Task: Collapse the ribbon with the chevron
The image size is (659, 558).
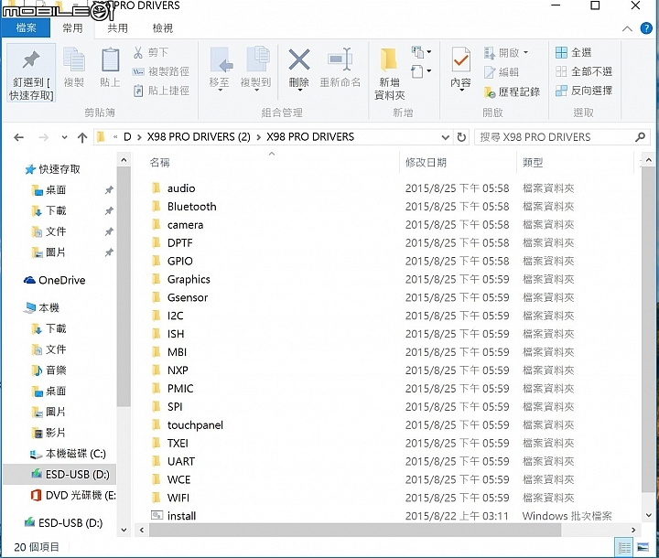Action: (627, 28)
